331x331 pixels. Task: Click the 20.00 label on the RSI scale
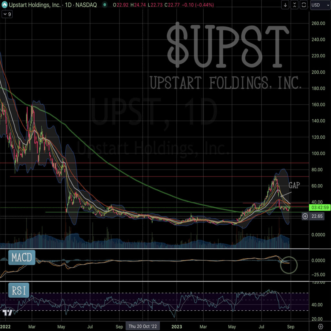(x=317, y=319)
